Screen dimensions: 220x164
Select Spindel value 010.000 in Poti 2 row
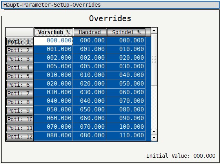click(x=126, y=49)
